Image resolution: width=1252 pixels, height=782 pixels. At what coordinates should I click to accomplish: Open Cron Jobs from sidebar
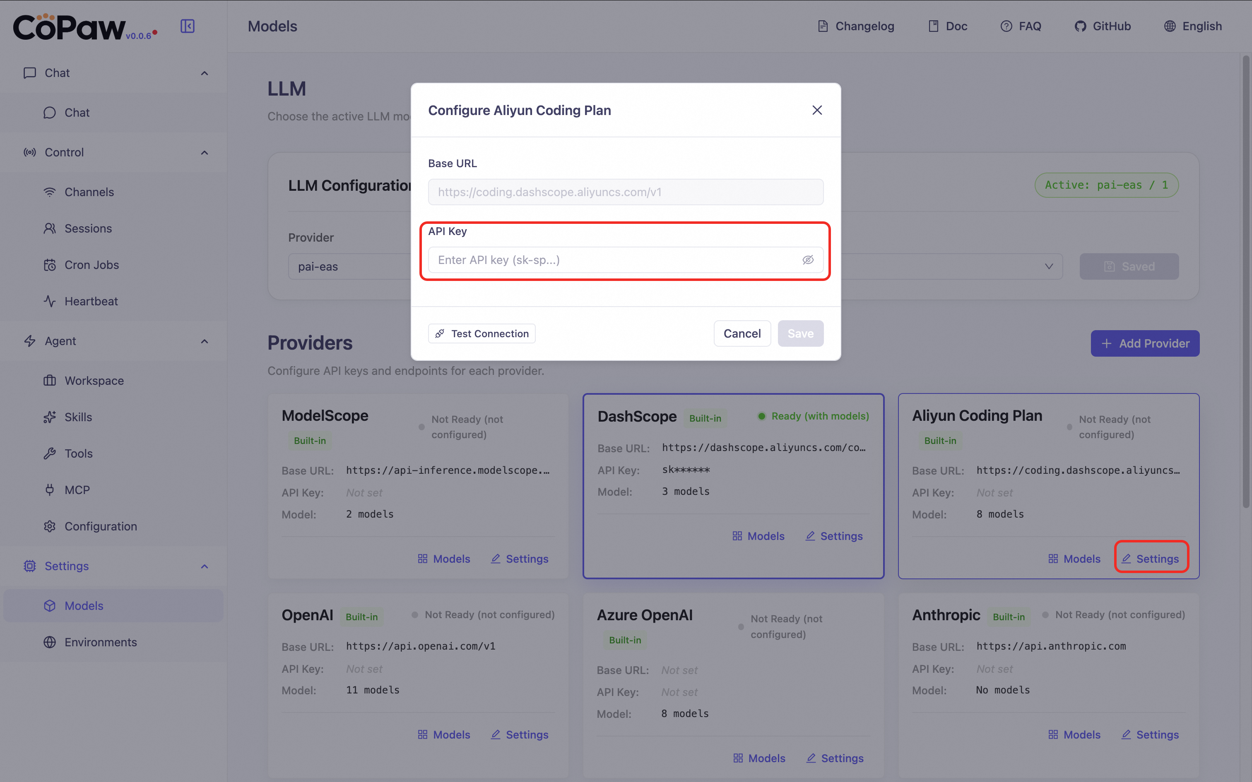pos(91,265)
